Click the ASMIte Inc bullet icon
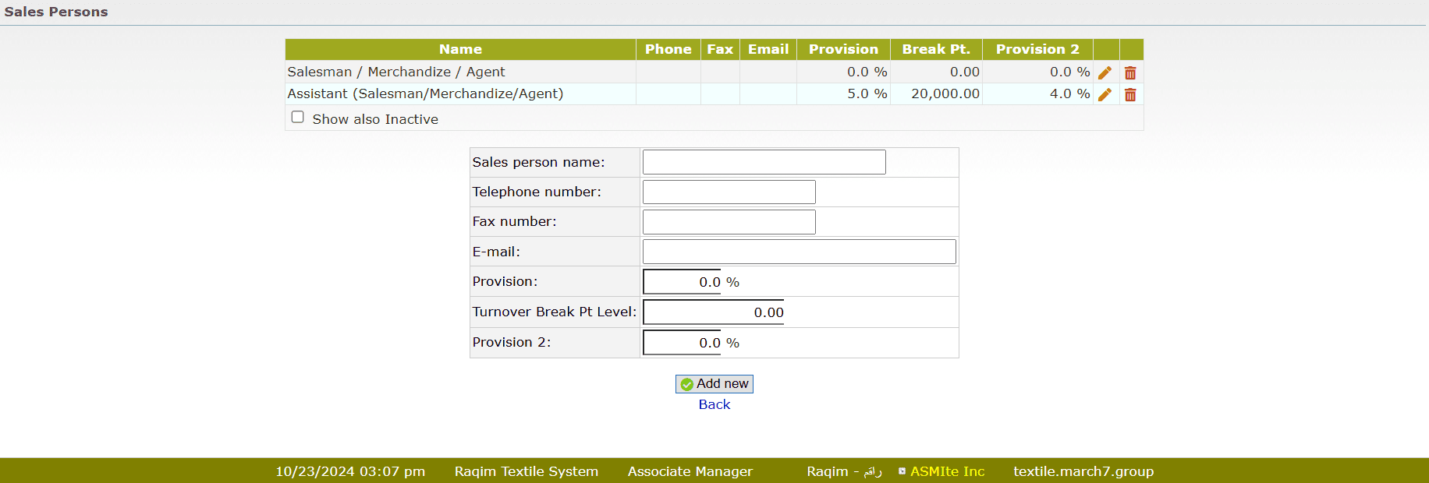The height and width of the screenshot is (483, 1429). (902, 471)
